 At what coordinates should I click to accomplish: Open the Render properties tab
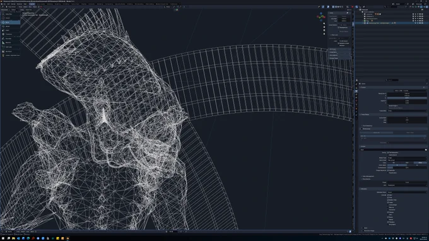[x=356, y=88]
